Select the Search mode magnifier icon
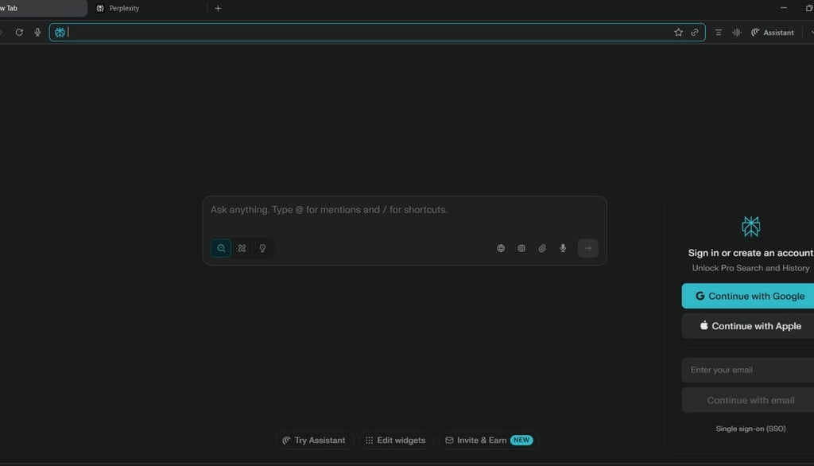Image resolution: width=814 pixels, height=466 pixels. pyautogui.click(x=221, y=248)
